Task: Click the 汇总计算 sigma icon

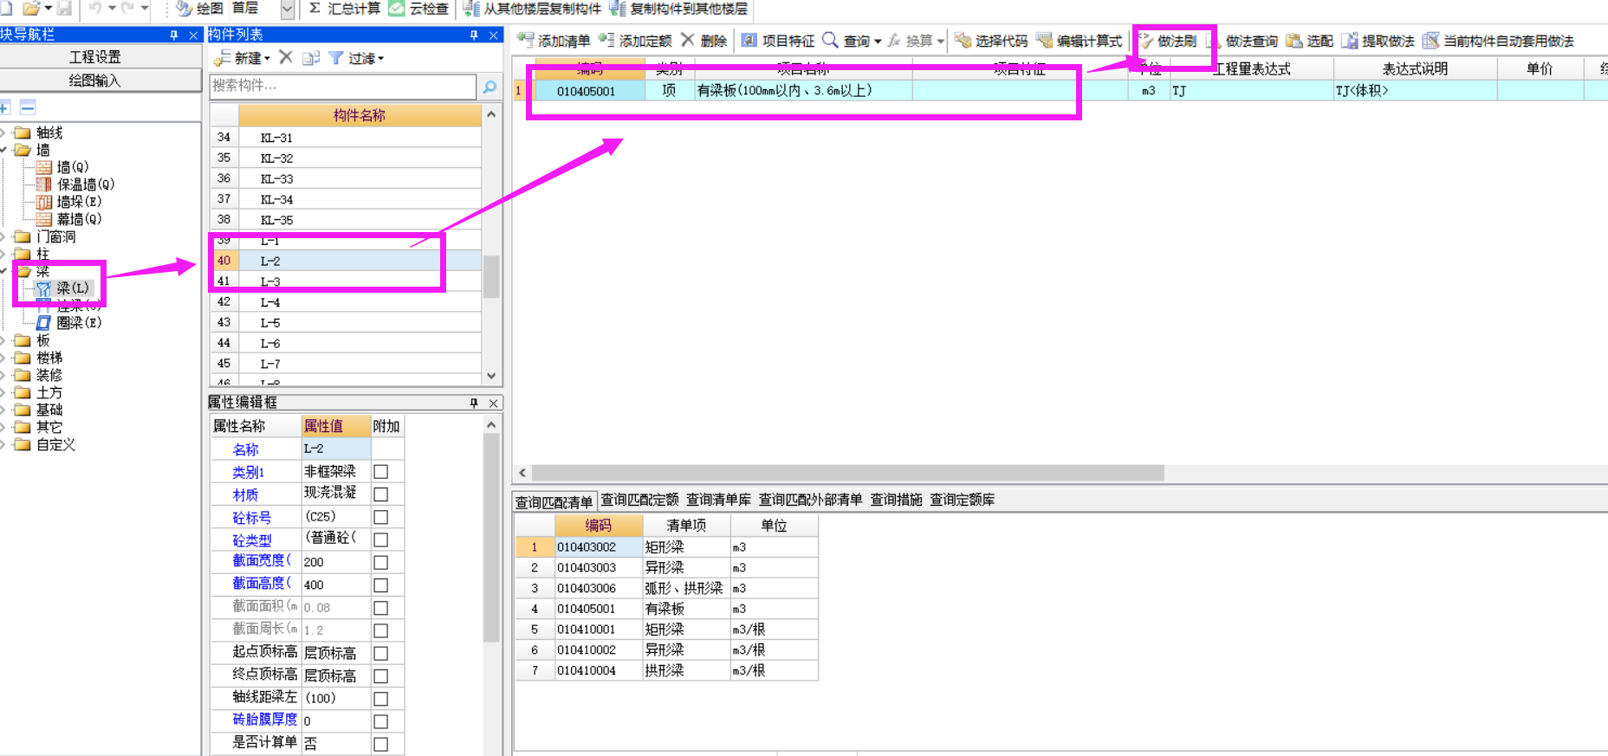Action: point(314,8)
